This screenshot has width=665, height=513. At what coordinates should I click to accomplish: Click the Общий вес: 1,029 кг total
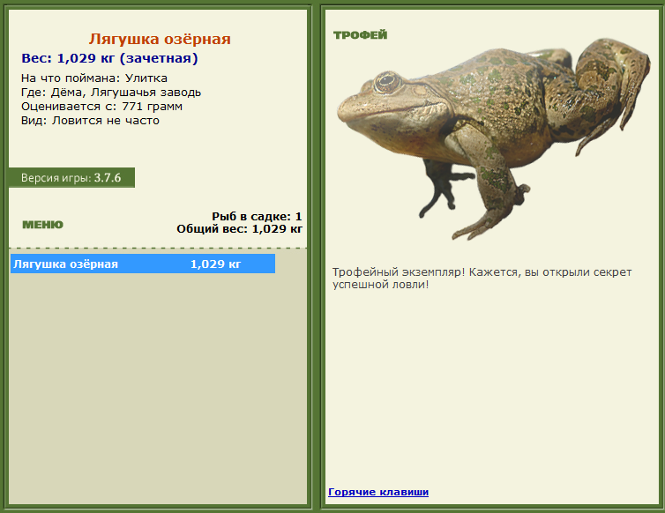point(240,229)
